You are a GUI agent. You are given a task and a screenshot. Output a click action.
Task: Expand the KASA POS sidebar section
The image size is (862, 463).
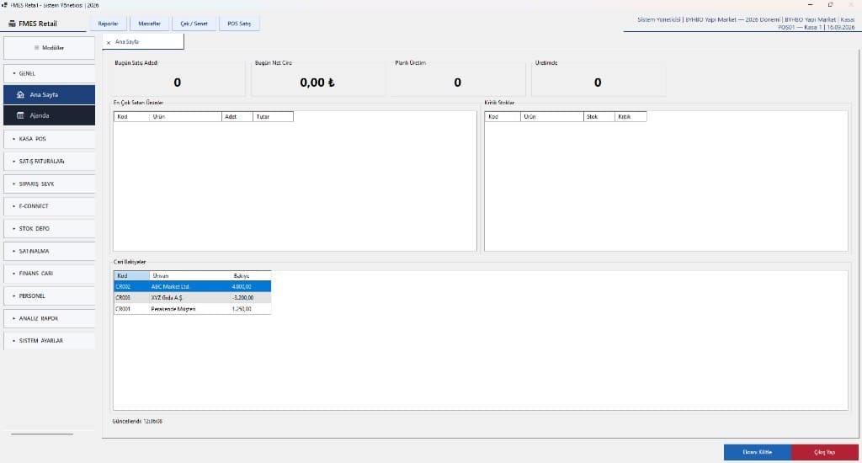pos(49,139)
